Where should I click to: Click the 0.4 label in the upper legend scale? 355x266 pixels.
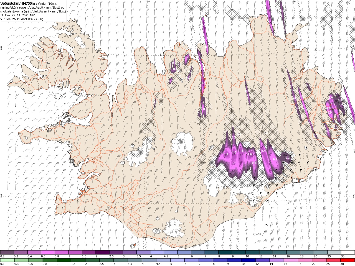[30, 256]
